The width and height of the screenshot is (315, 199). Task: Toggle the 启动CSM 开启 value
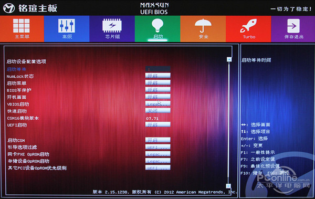coord(158,140)
